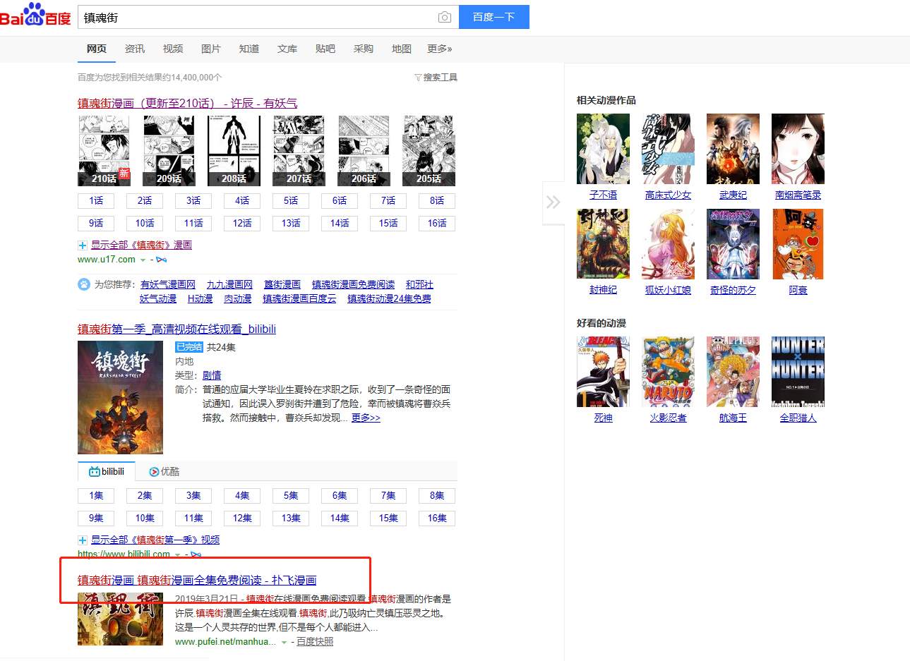Open camera image search icon

click(x=445, y=17)
